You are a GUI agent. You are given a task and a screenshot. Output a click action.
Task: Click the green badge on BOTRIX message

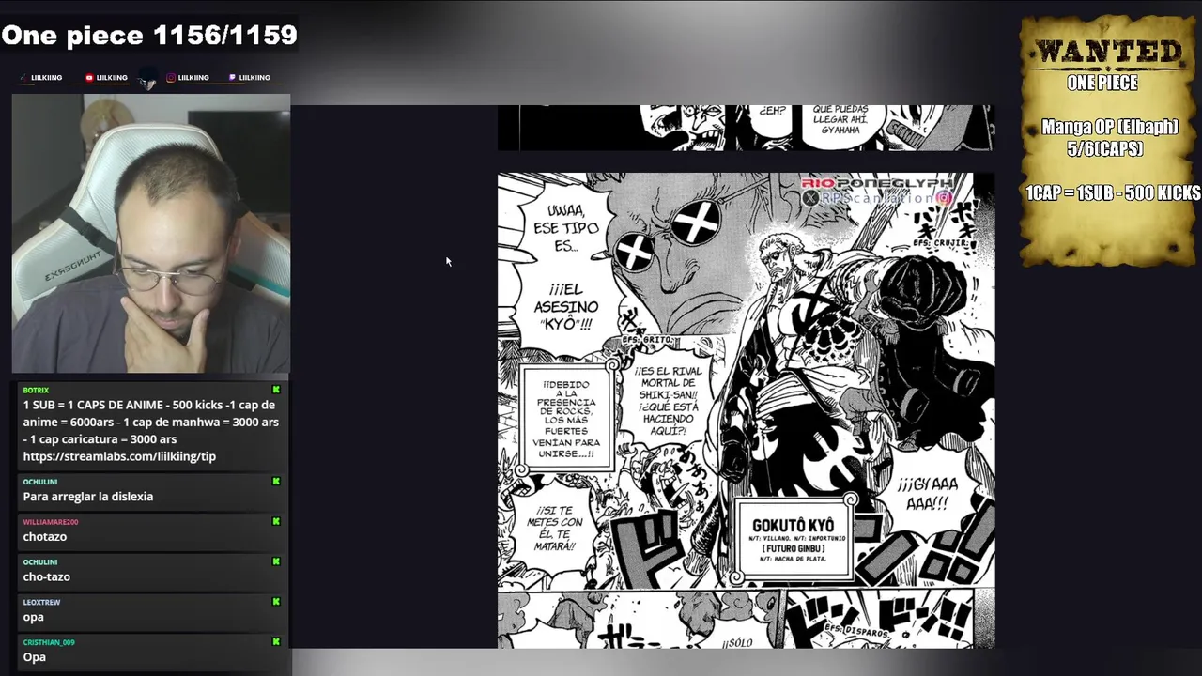(276, 390)
